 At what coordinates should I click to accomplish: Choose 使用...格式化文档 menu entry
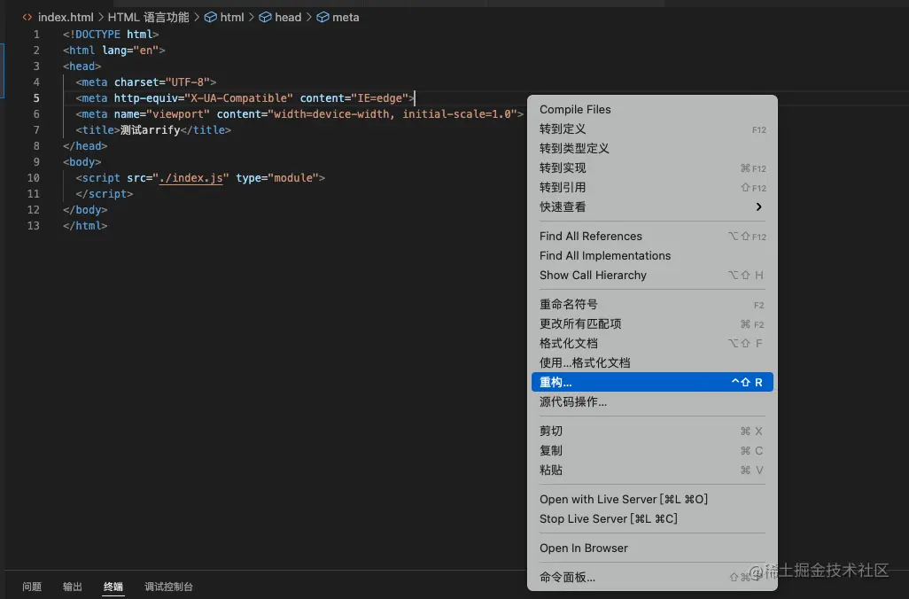(652, 363)
